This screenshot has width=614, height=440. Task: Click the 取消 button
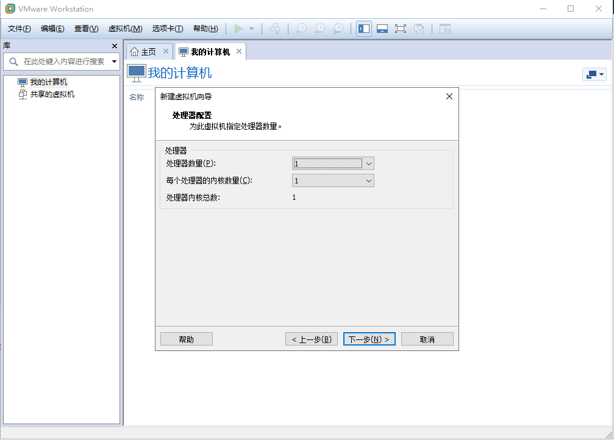point(427,339)
